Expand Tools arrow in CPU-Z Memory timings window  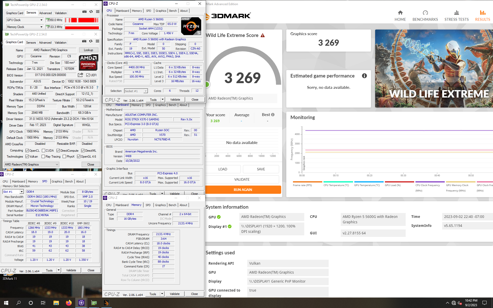click(x=162, y=294)
